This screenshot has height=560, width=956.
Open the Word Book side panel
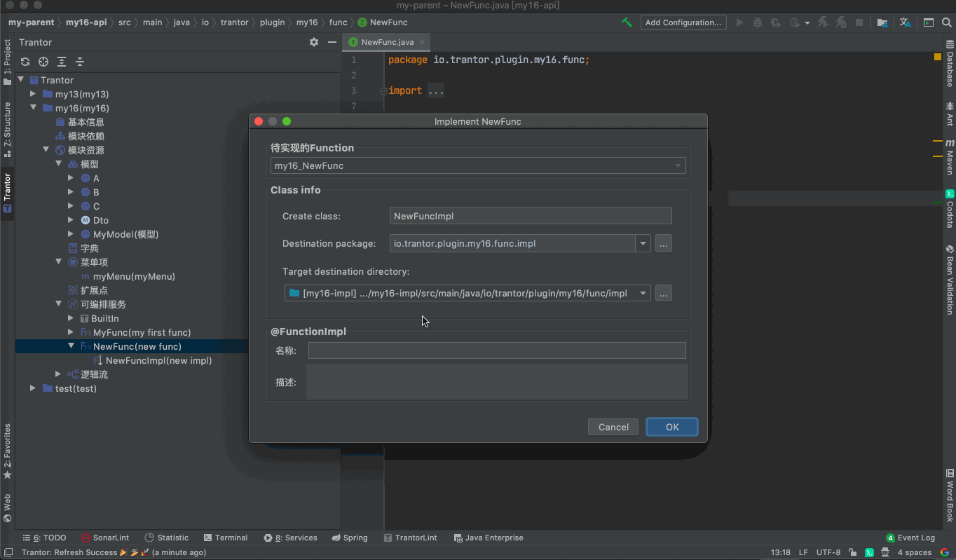pyautogui.click(x=950, y=496)
